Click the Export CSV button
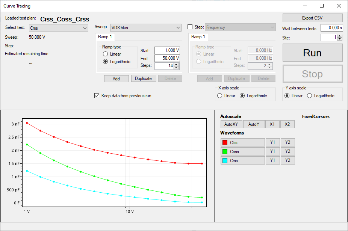 312,18
